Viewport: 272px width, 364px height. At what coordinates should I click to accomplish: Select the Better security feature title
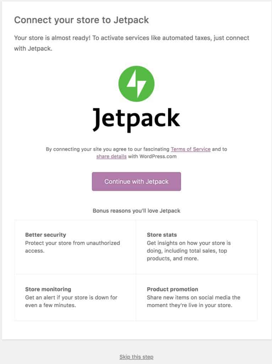45,235
